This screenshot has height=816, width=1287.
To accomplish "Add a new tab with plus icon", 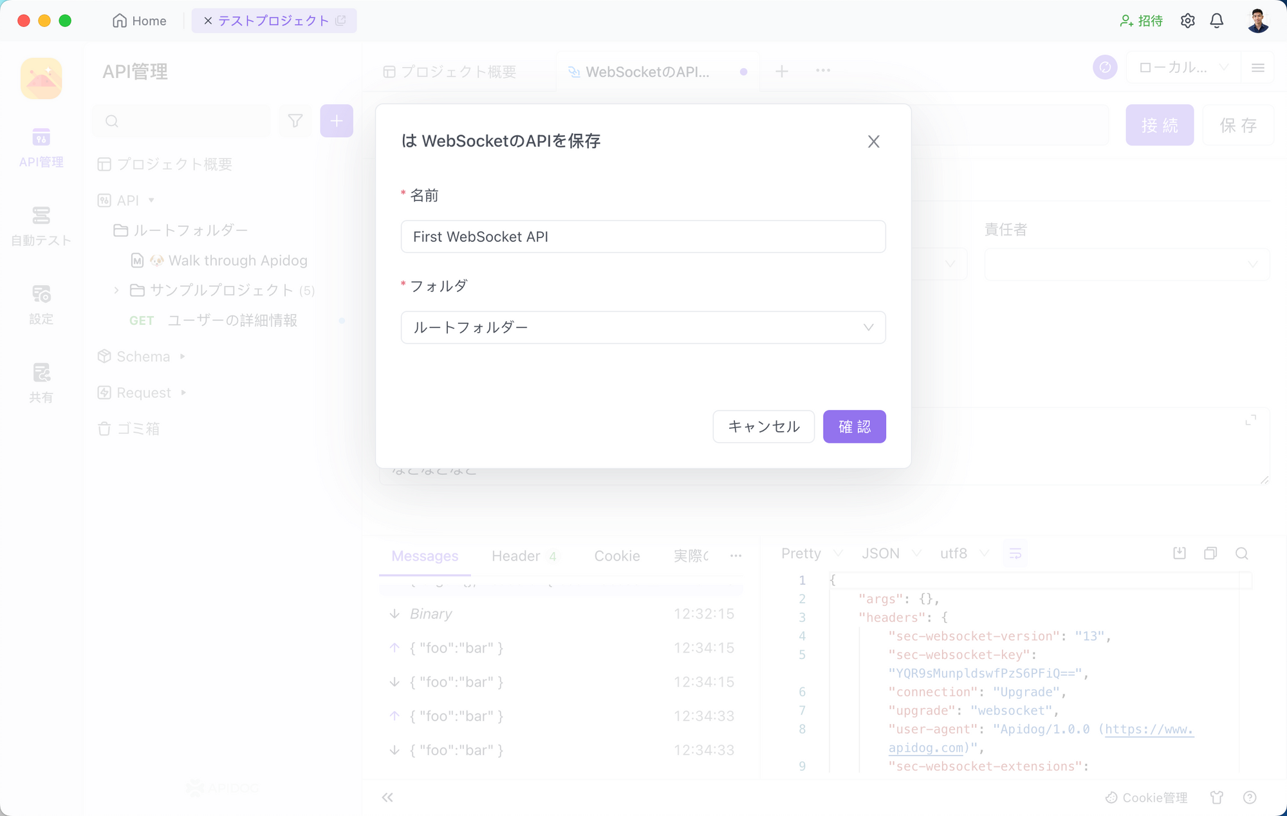I will coord(782,71).
